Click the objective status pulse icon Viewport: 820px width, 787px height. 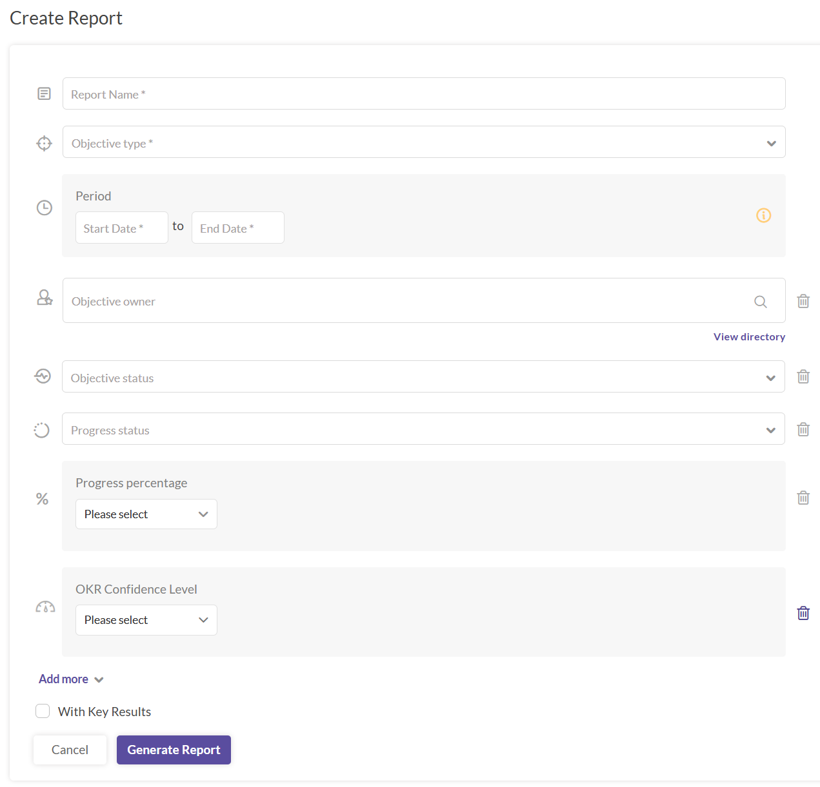tap(43, 376)
